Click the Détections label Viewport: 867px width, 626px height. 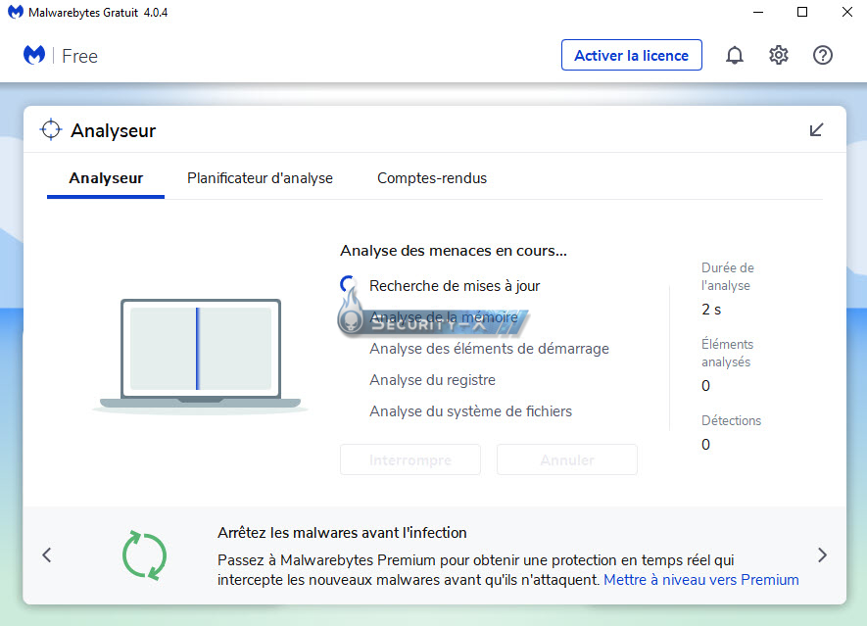point(731,420)
